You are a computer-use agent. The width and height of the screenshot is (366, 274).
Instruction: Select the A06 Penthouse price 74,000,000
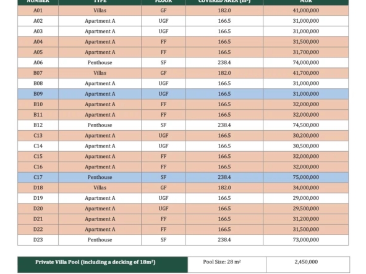(306, 63)
